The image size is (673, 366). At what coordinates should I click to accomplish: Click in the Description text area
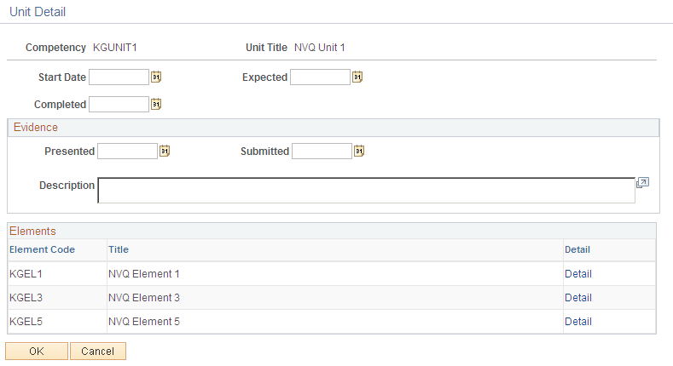pos(366,190)
